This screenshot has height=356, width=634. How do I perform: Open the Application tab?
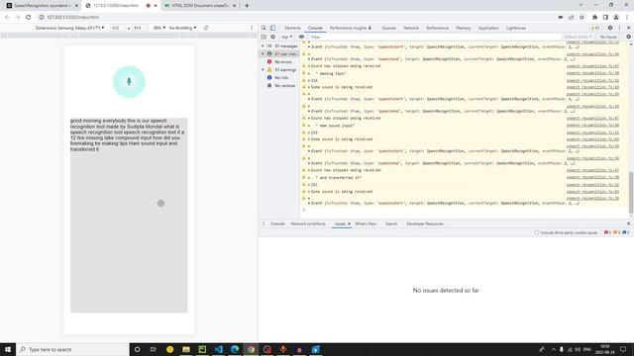click(488, 28)
